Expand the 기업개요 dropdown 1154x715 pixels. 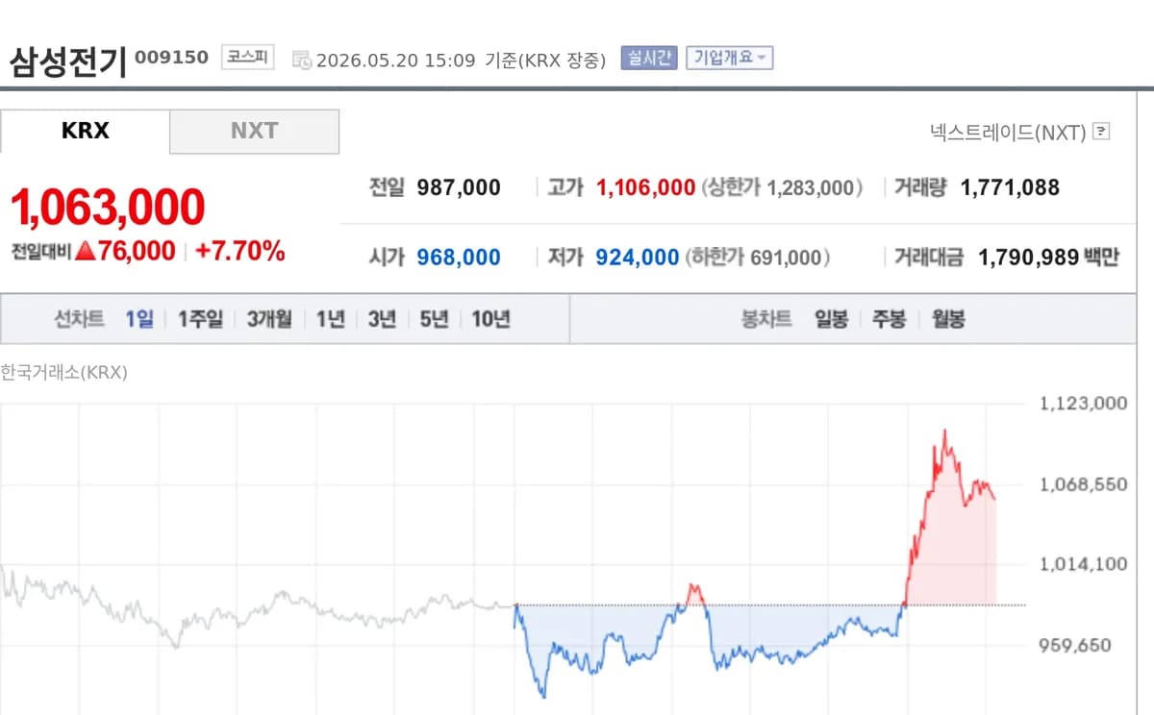click(x=730, y=58)
